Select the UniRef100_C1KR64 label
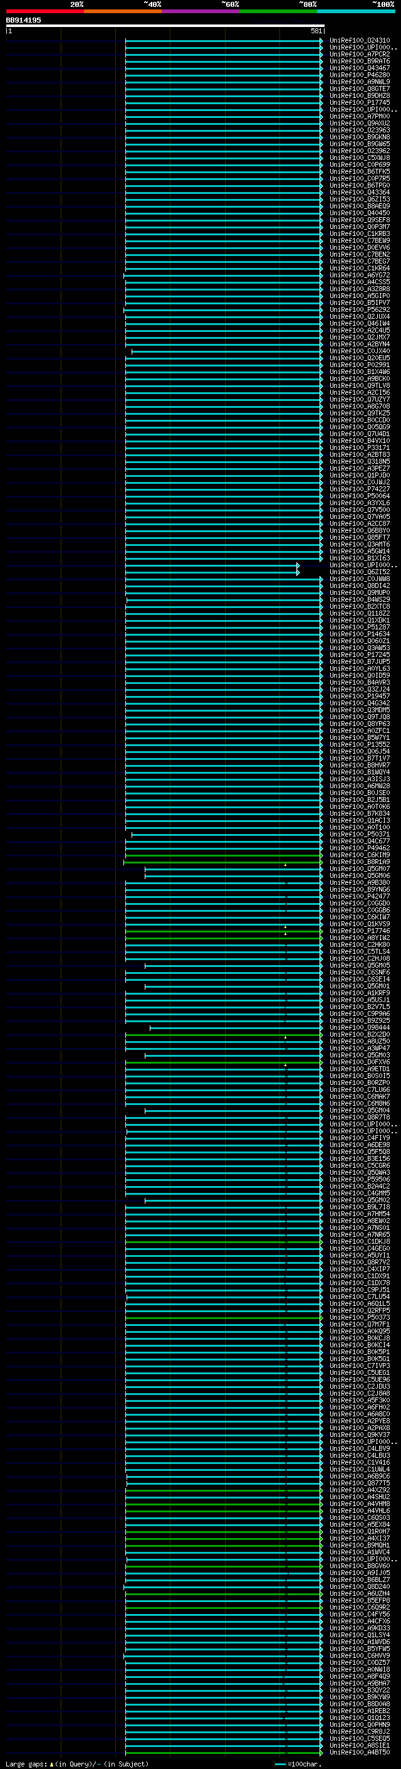The image size is (401, 1769). click(x=360, y=268)
